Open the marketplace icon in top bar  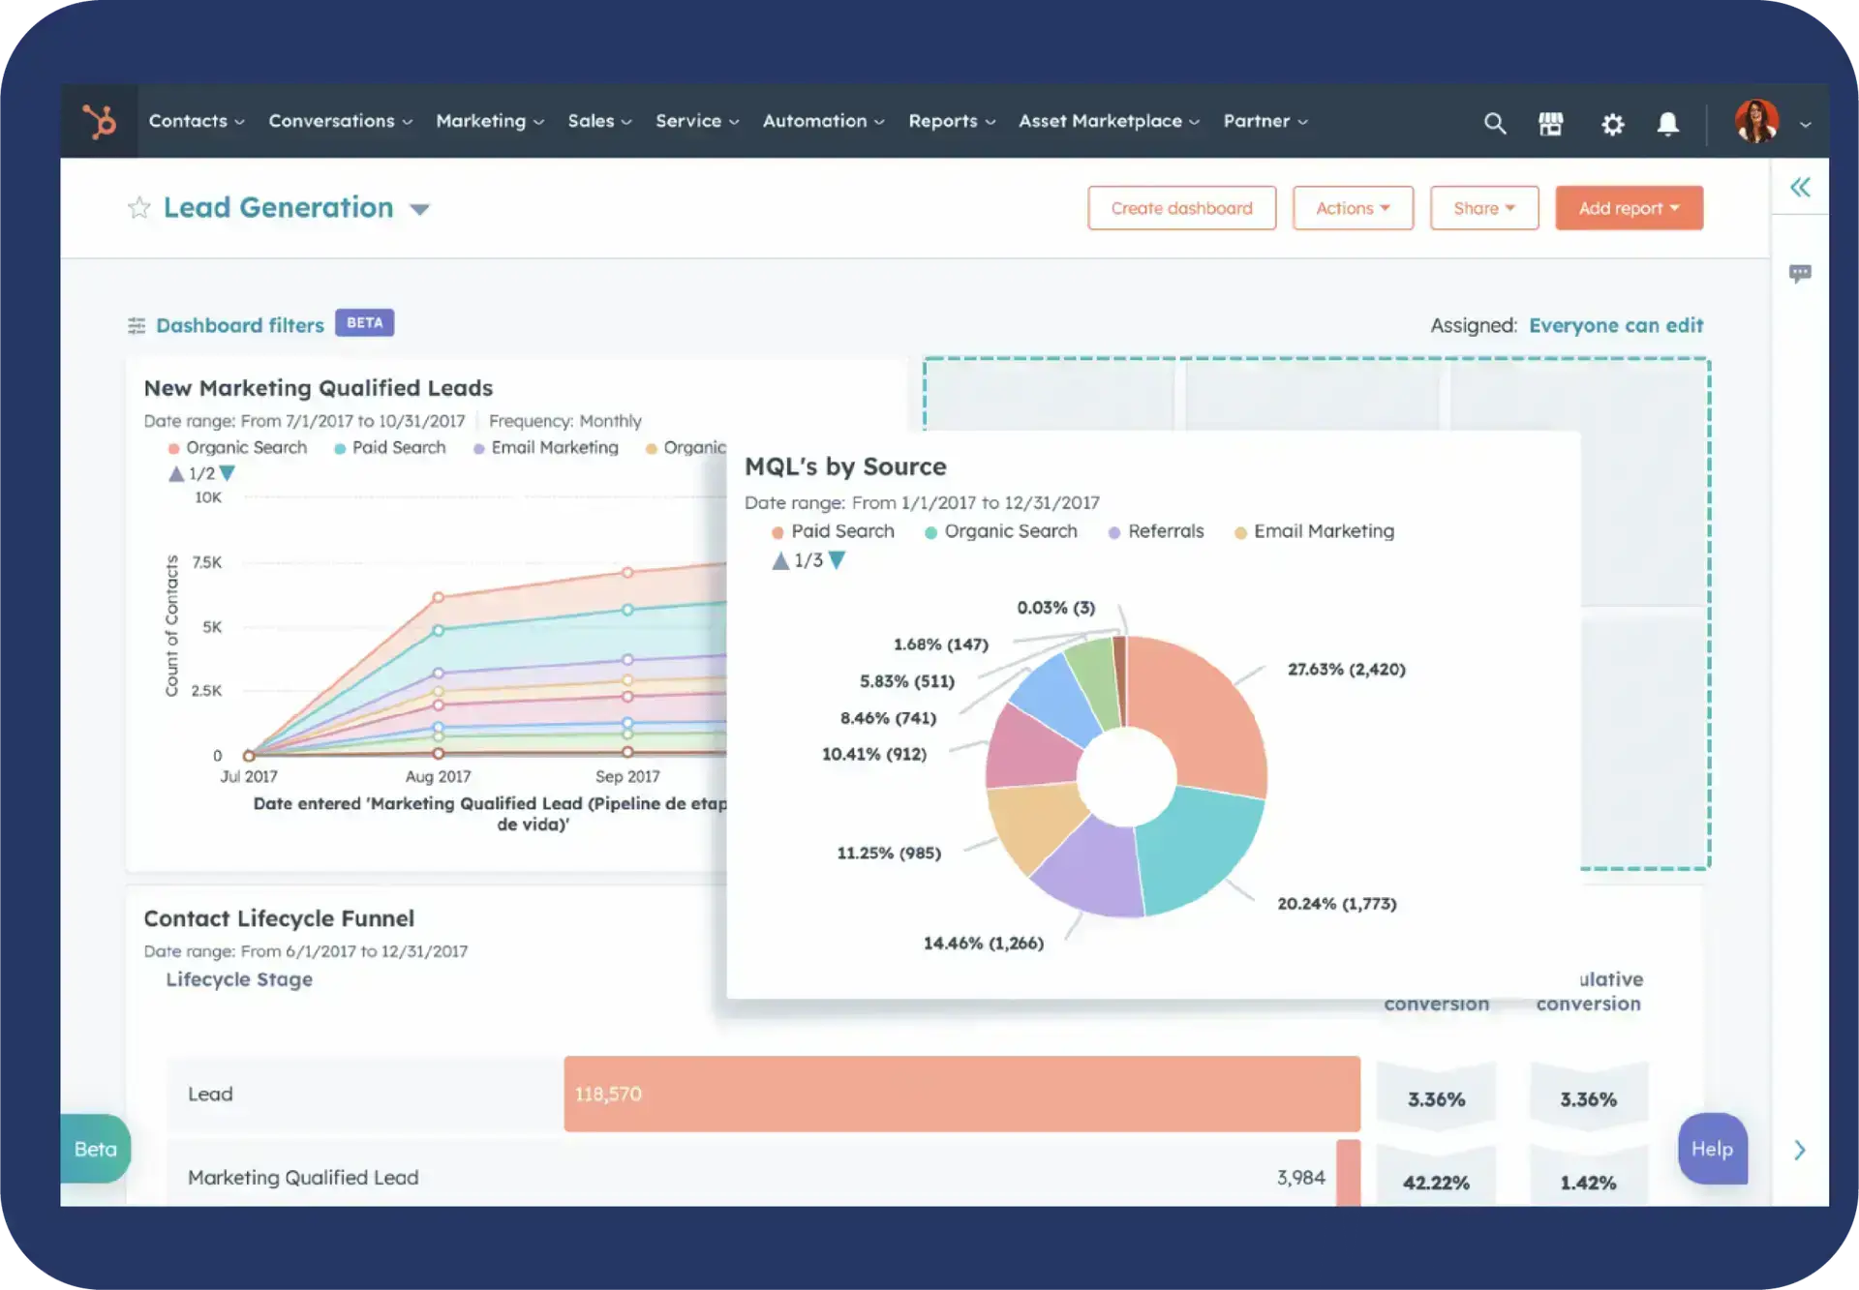[x=1551, y=123]
